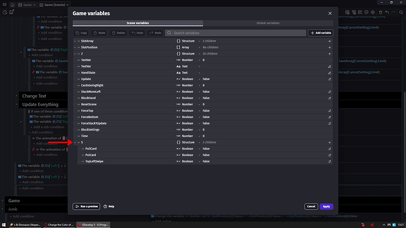Click the Copy button
Image resolution: width=406 pixels, height=228 pixels.
[x=81, y=33]
